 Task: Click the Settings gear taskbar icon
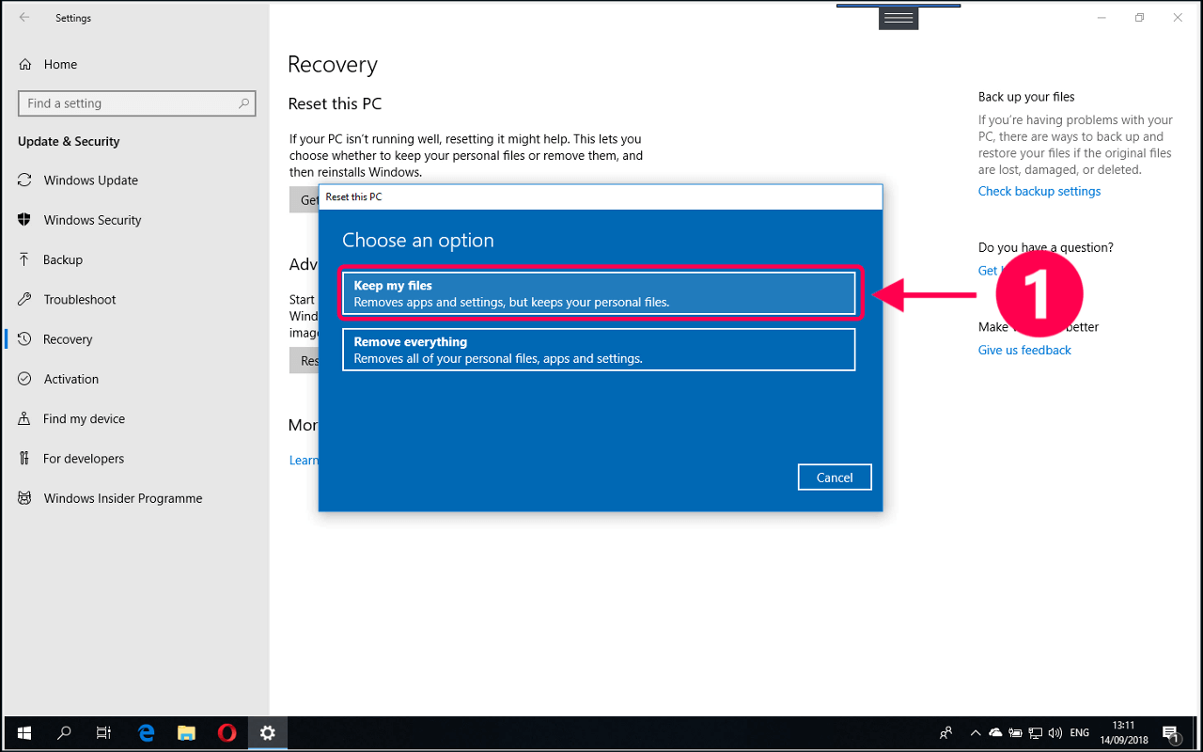click(268, 733)
